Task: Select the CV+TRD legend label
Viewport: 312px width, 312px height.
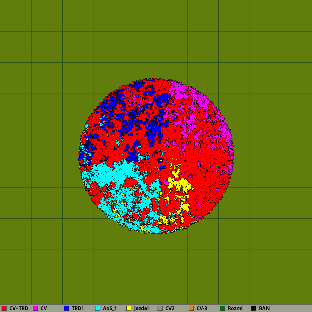Action: point(19,308)
